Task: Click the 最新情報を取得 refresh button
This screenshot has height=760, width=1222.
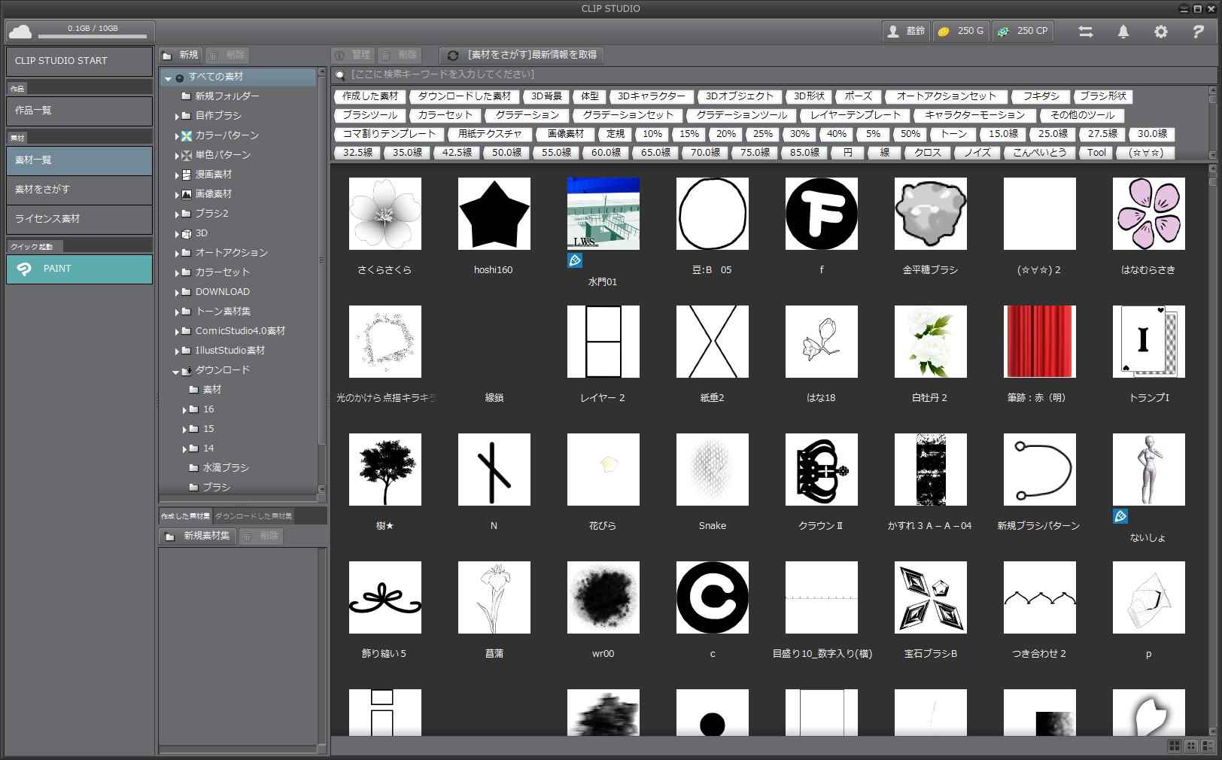Action: 522,55
